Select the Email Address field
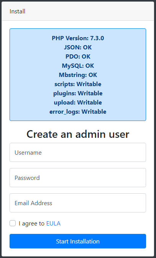Screen dimensions: 156x258 (x=78, y=203)
